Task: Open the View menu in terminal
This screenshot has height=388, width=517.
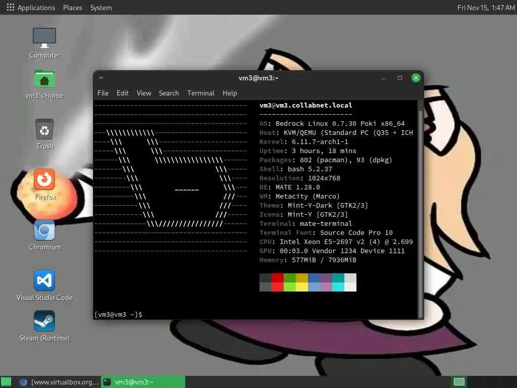Action: click(x=144, y=93)
